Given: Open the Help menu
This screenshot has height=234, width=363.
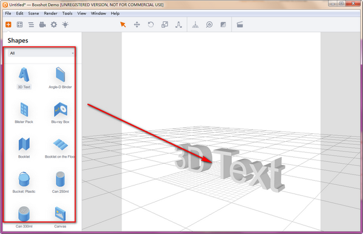Looking at the screenshot, I should click(115, 13).
